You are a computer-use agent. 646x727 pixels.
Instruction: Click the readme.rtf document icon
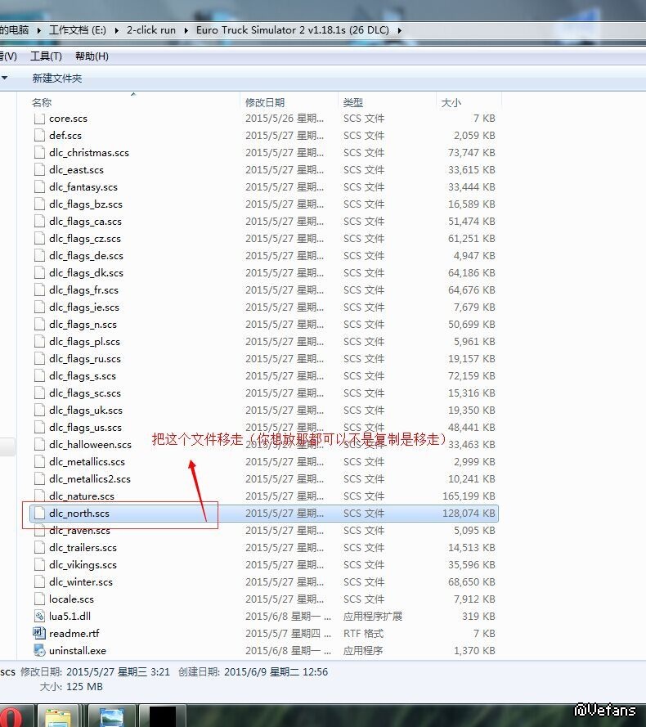[x=39, y=633]
